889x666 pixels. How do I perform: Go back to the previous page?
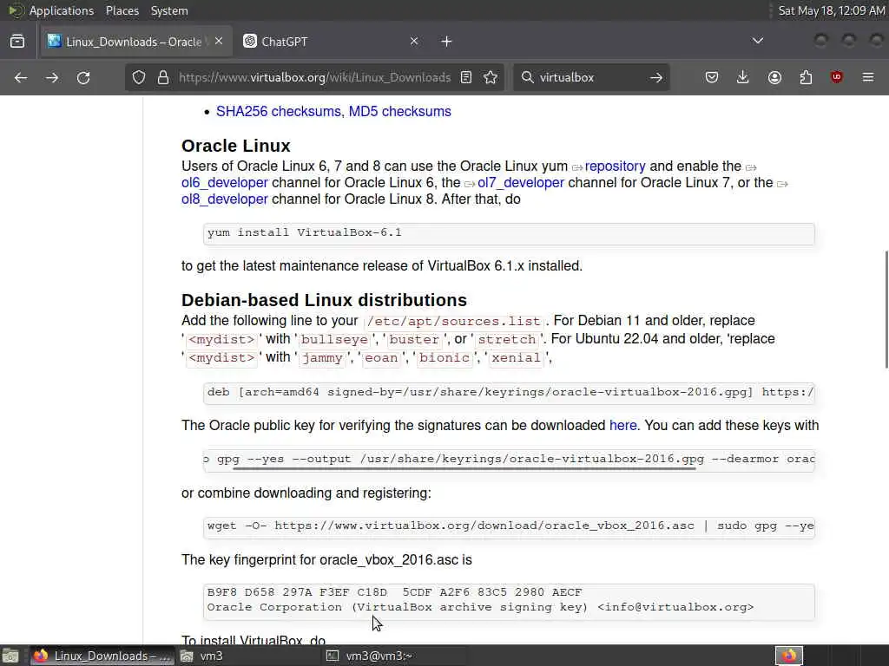click(x=21, y=77)
